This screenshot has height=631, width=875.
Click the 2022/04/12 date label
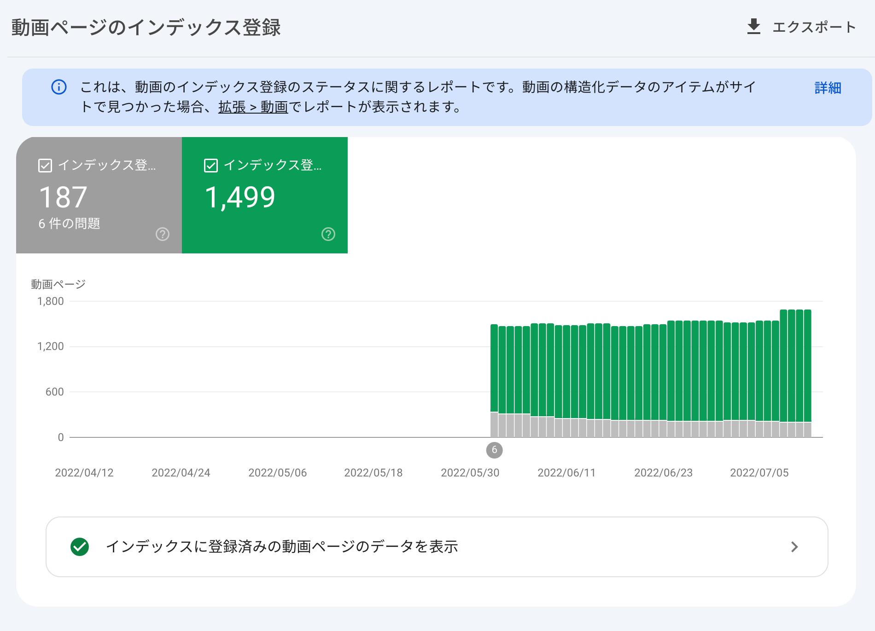(84, 473)
